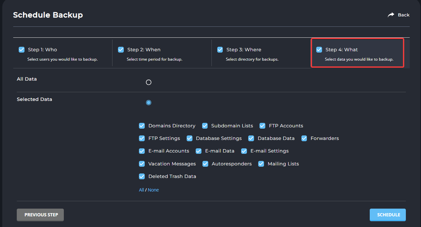Click the Previous Step button
This screenshot has width=421, height=227.
40,215
